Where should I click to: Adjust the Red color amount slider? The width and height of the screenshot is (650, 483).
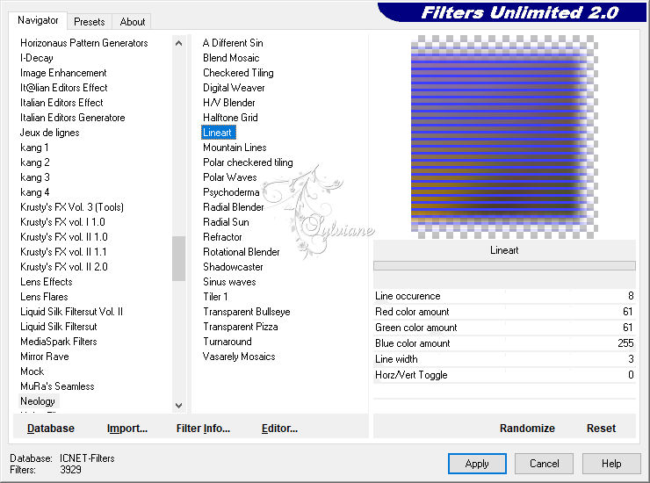pos(504,312)
